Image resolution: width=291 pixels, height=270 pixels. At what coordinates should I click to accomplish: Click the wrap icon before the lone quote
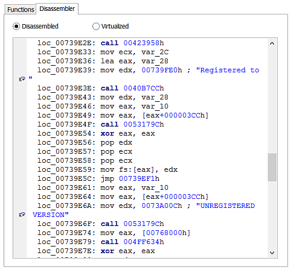[22, 79]
